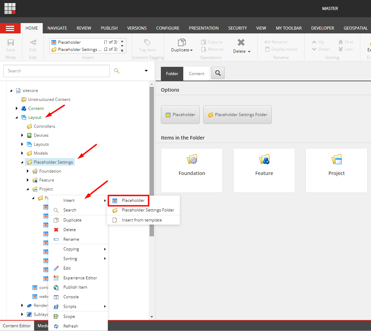Click the up stepper arrow beside Placeholder (1 of 3)

(x=122, y=41)
